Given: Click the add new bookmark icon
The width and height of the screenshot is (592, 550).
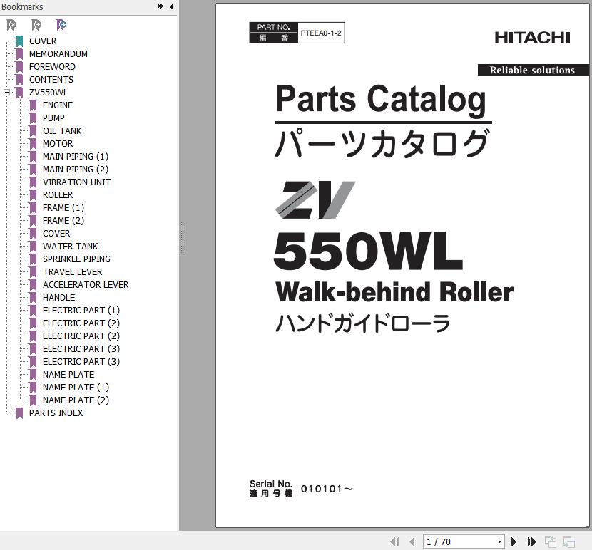Looking at the screenshot, I should pos(36,25).
